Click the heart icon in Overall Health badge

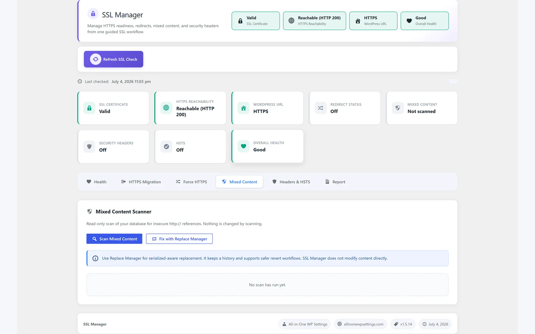pos(409,21)
